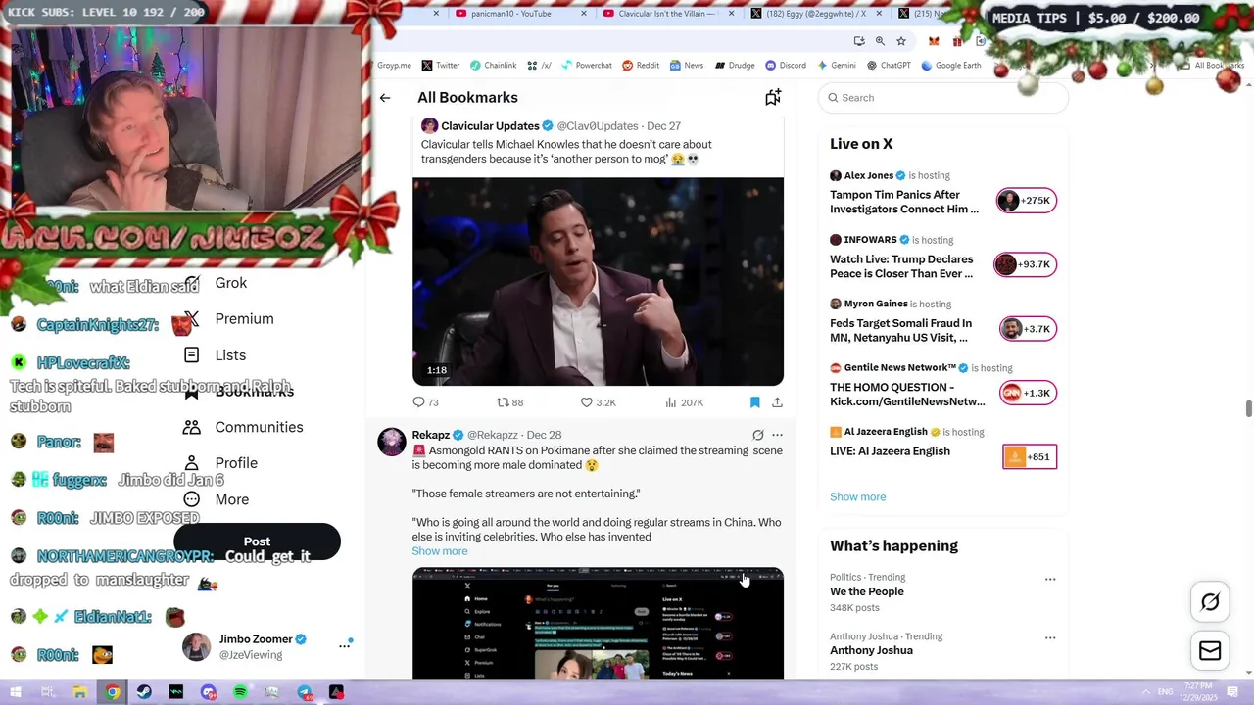Expand the Rekapz post with Show more
1254x705 pixels.
tap(440, 551)
